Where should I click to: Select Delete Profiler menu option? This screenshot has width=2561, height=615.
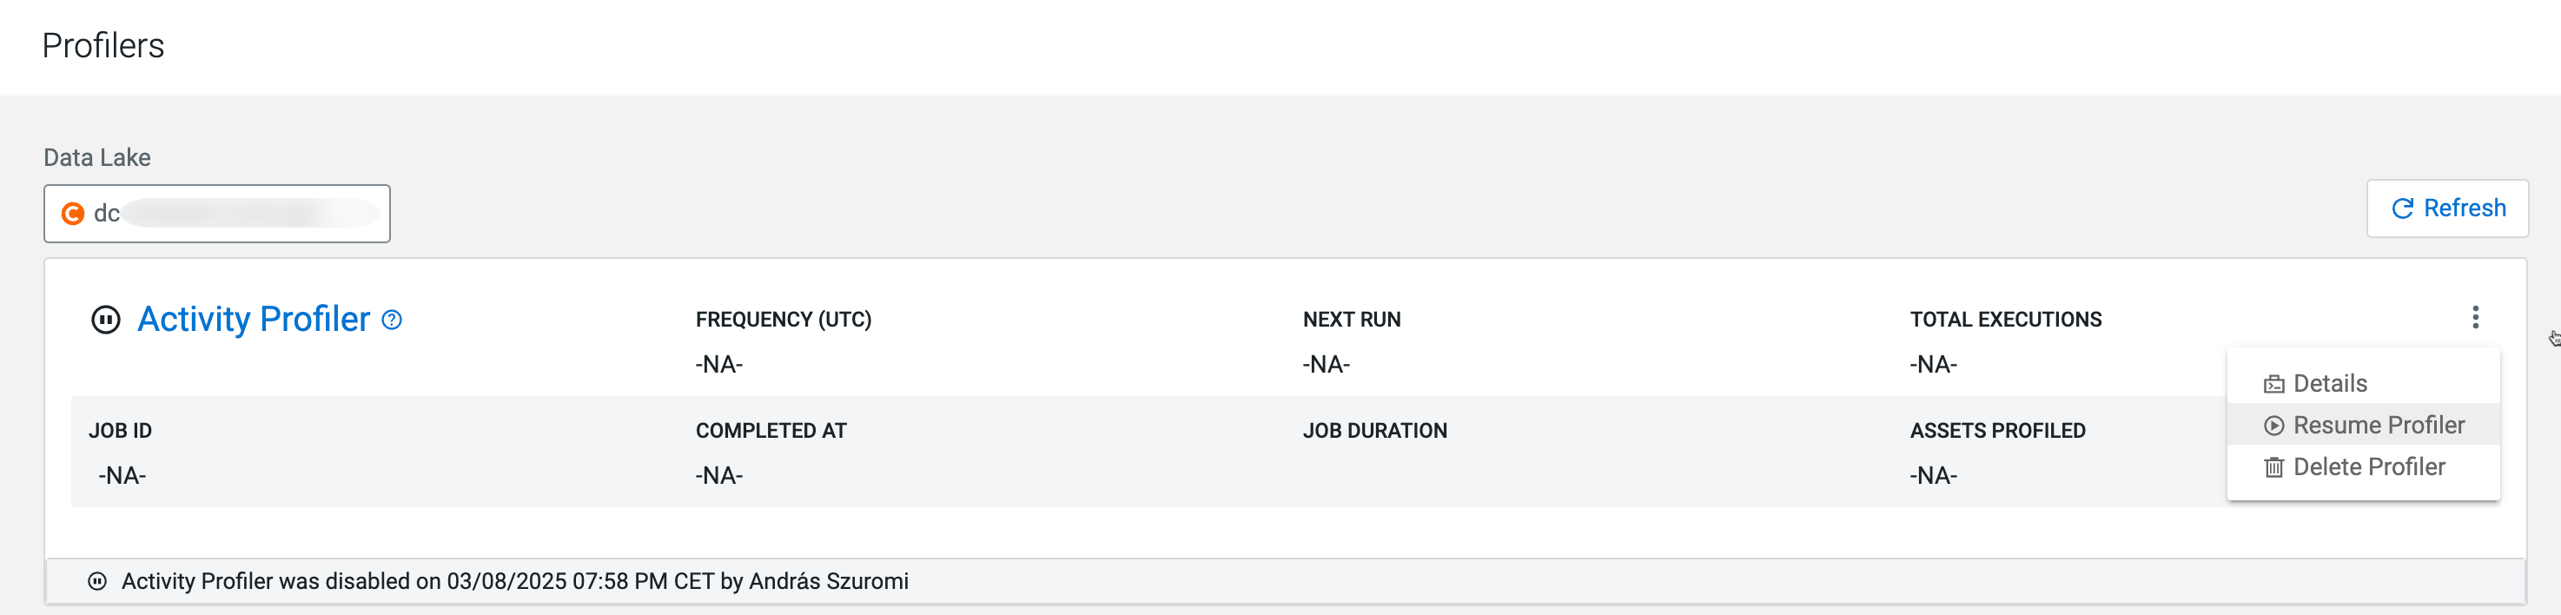click(x=2368, y=467)
